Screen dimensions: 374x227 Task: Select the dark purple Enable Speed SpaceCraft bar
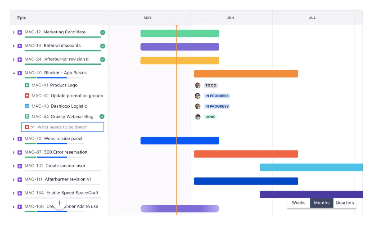pos(311,194)
